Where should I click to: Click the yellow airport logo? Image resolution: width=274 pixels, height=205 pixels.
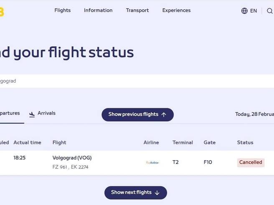pyautogui.click(x=2, y=12)
